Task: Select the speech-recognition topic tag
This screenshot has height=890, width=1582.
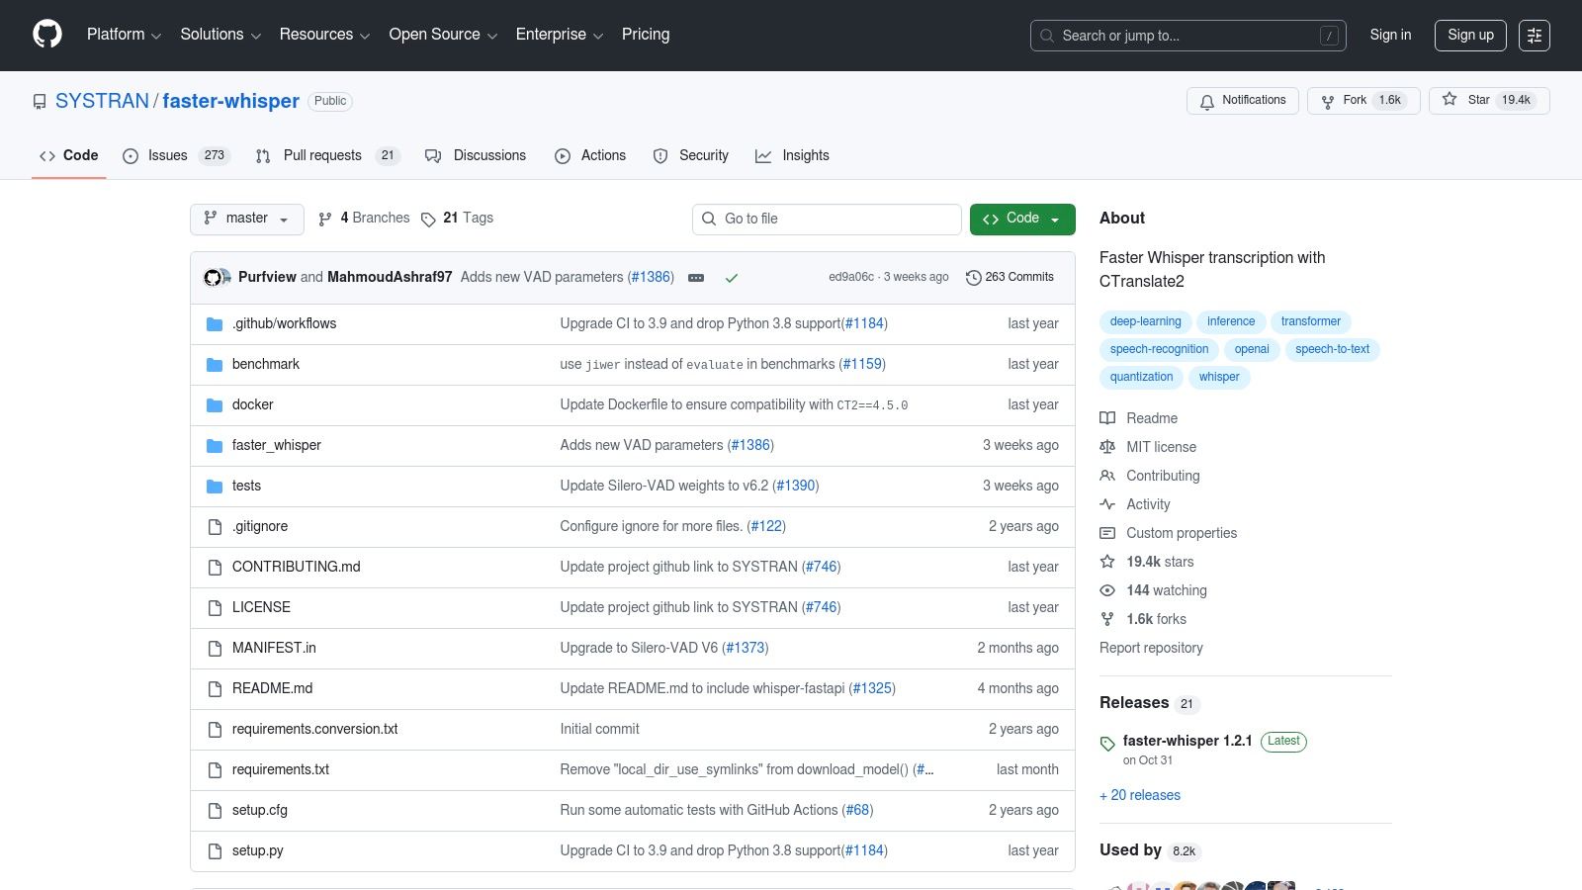Action: click(x=1159, y=350)
